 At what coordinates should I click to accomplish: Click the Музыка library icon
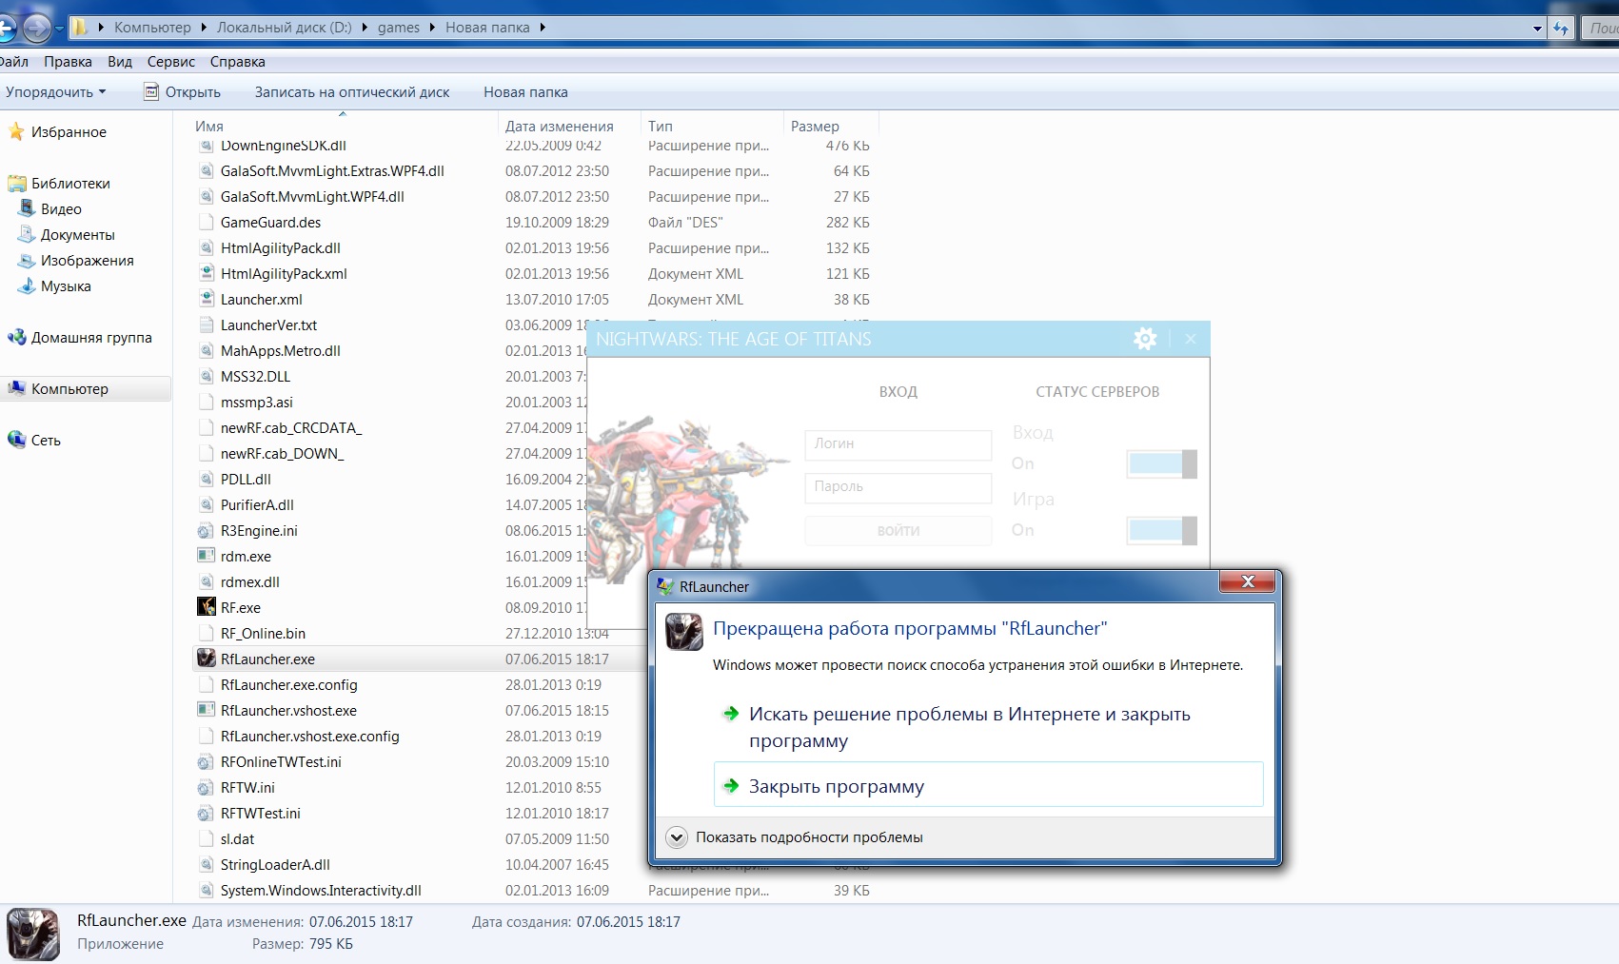click(28, 285)
